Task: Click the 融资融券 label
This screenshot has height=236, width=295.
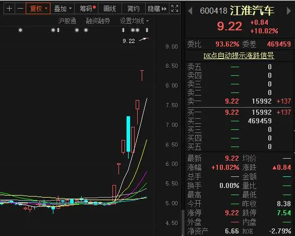Action: (98, 21)
